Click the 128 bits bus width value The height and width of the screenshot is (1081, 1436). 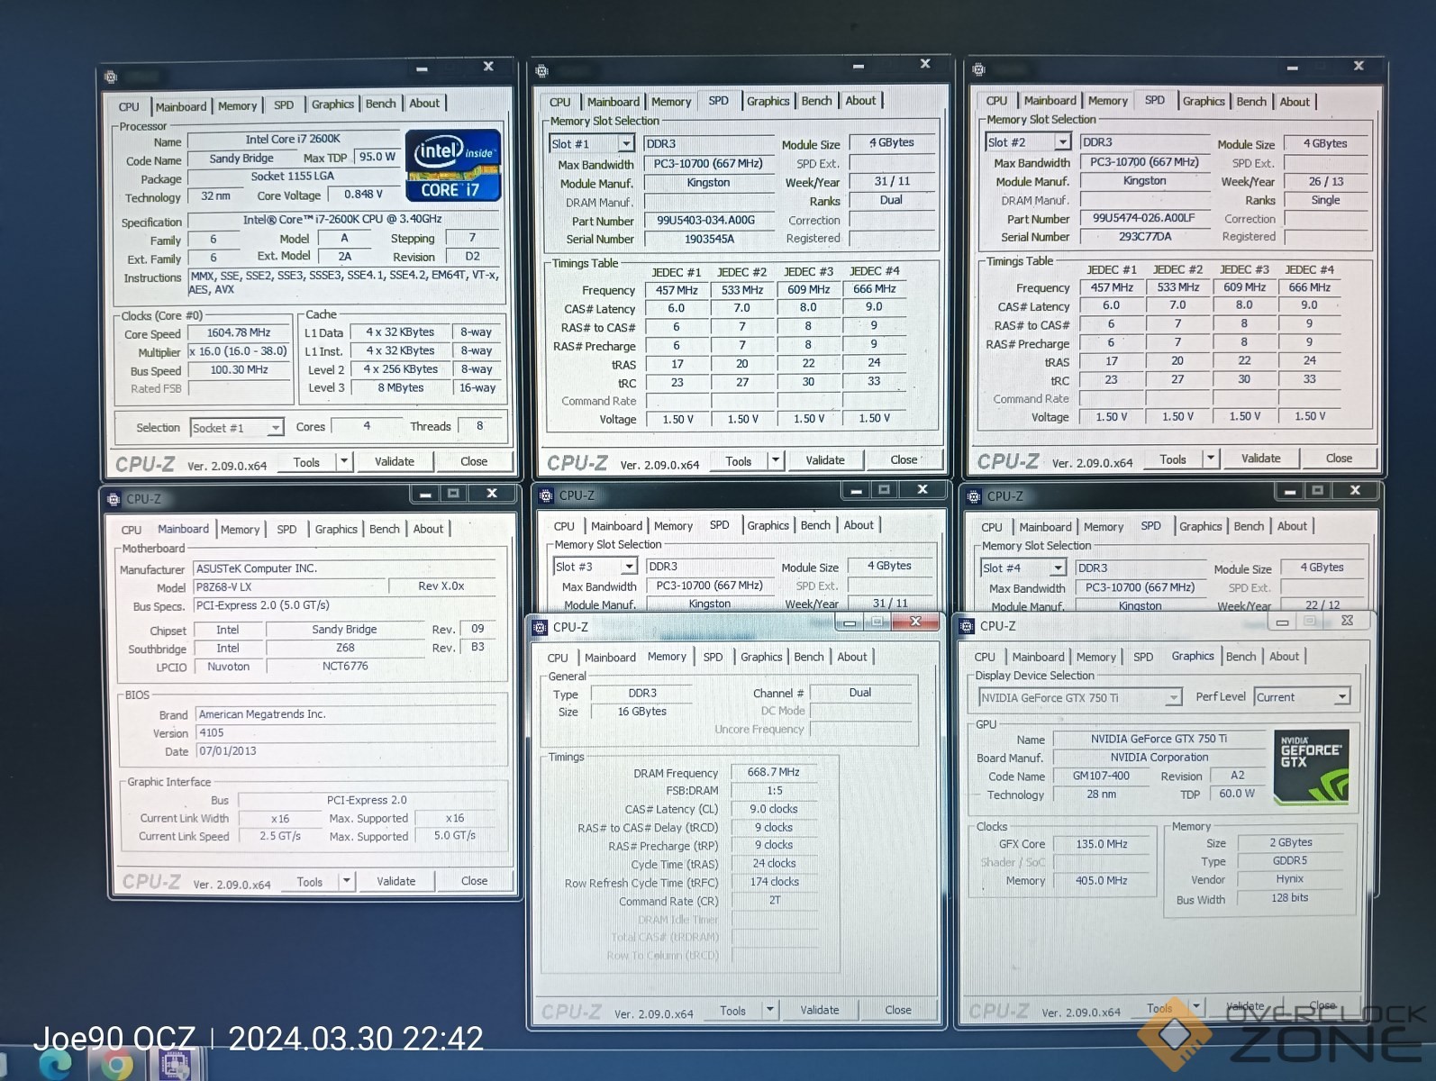pyautogui.click(x=1289, y=898)
